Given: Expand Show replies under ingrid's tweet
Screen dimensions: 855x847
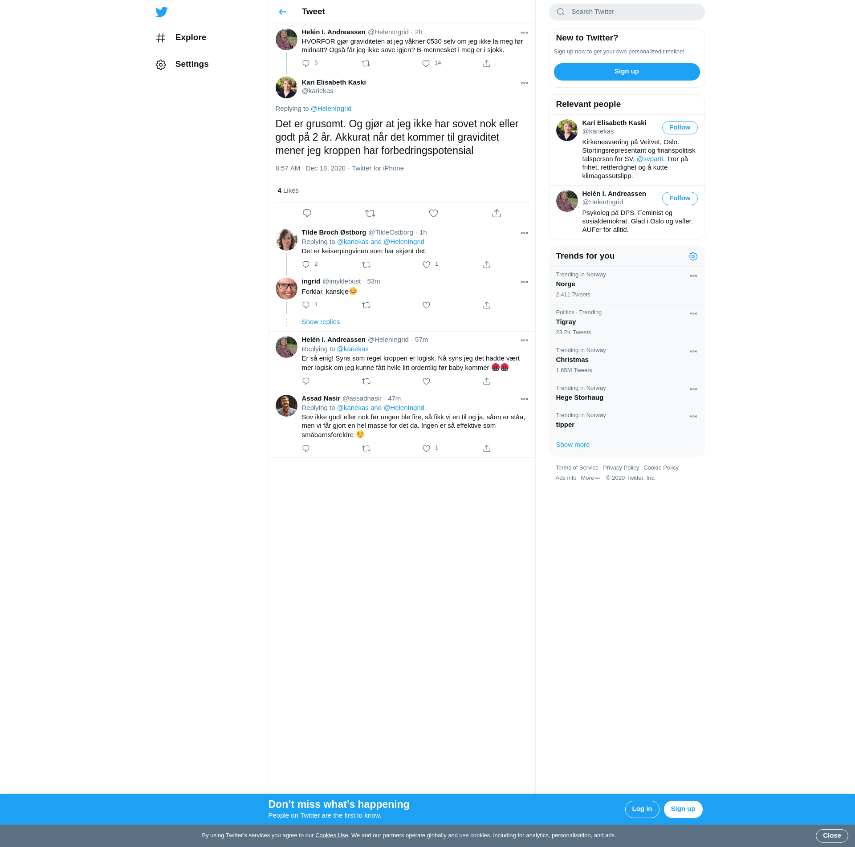Looking at the screenshot, I should pyautogui.click(x=321, y=322).
